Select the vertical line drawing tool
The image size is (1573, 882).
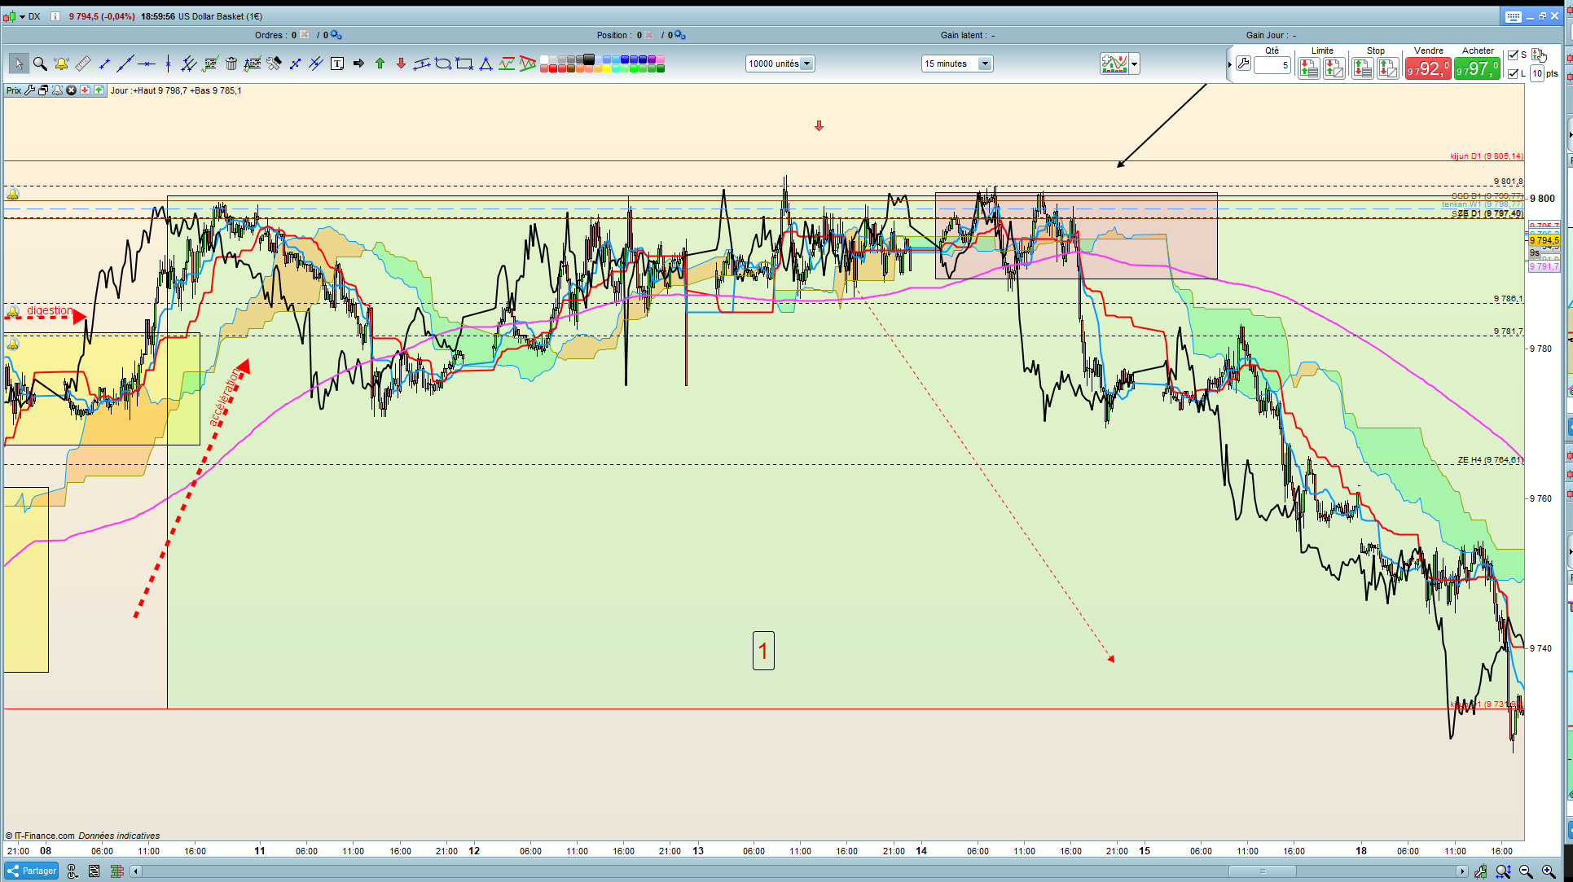(x=168, y=64)
